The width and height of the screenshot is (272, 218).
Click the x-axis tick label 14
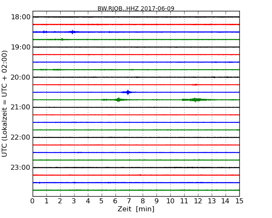(x=225, y=201)
